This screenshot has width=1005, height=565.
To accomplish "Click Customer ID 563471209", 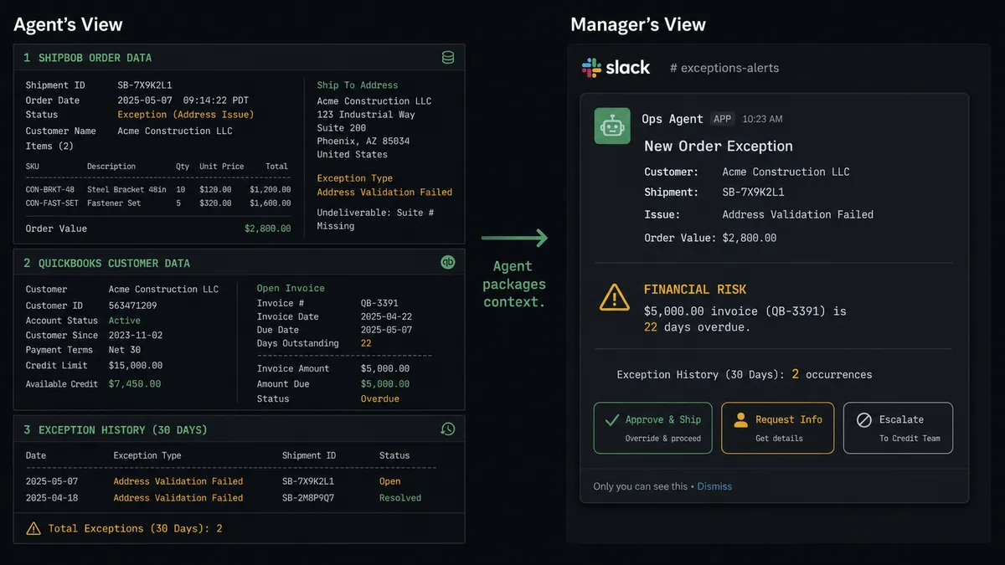I will tap(133, 306).
